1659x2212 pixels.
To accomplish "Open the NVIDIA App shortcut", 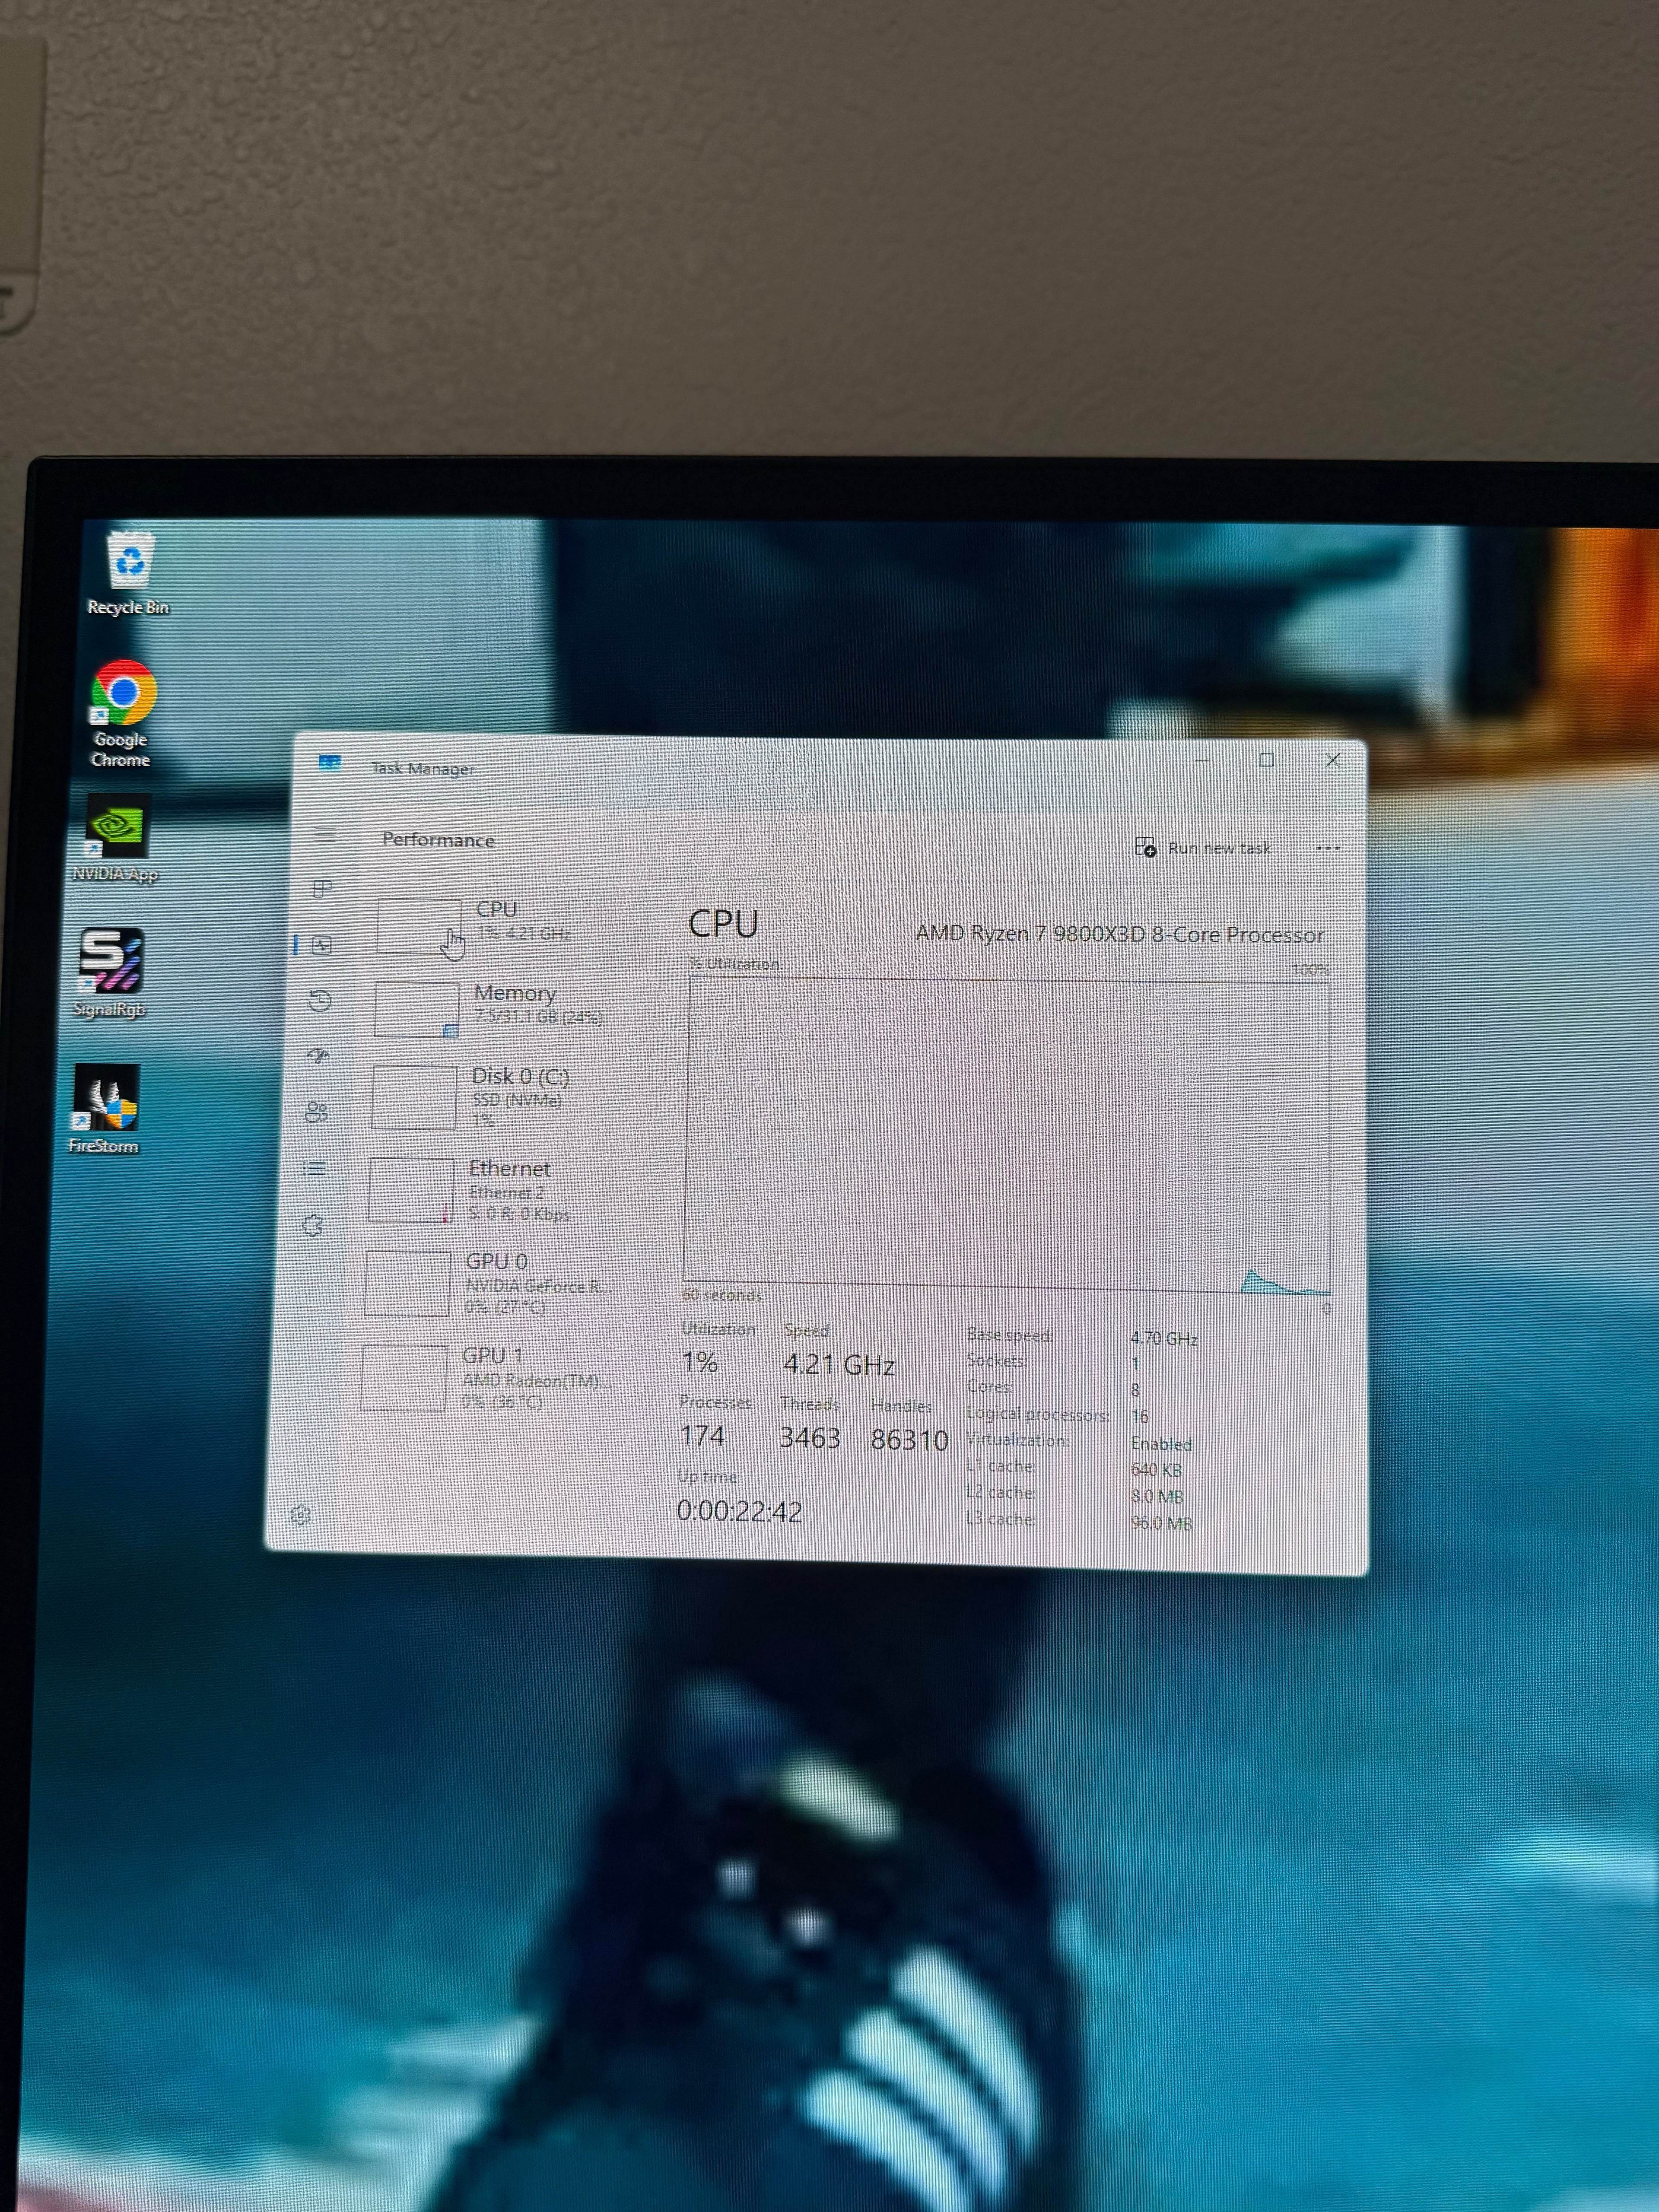I will tap(116, 838).
